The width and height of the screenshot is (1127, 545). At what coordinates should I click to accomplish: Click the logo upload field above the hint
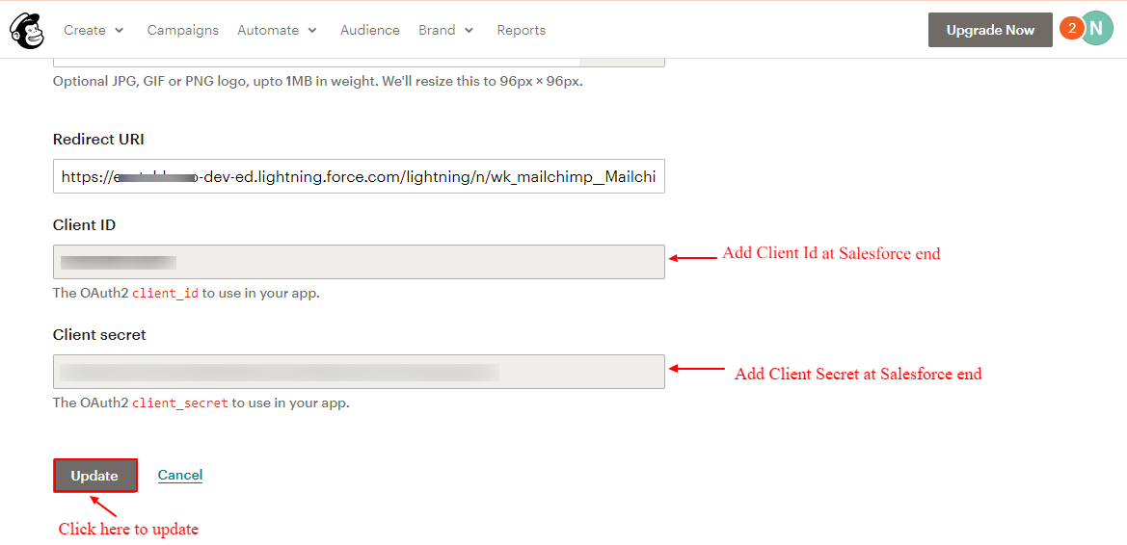tap(318, 62)
